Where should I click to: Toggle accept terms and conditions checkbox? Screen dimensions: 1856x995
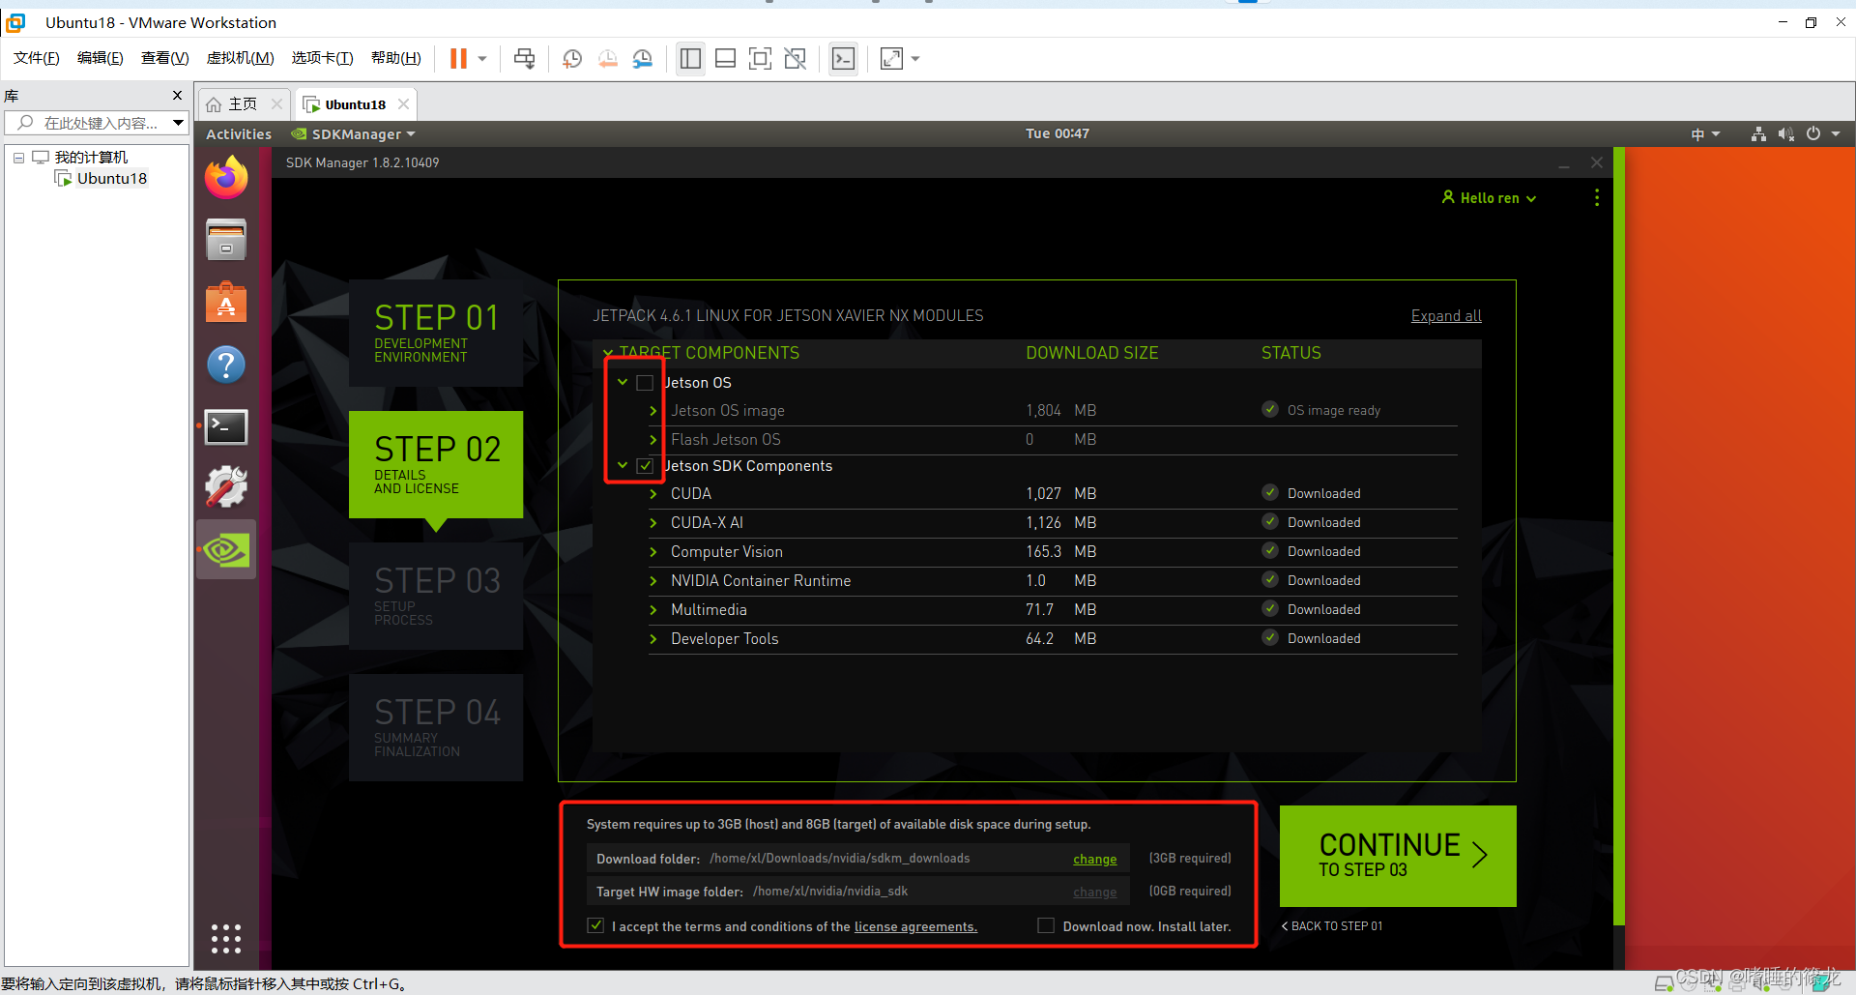click(x=595, y=926)
